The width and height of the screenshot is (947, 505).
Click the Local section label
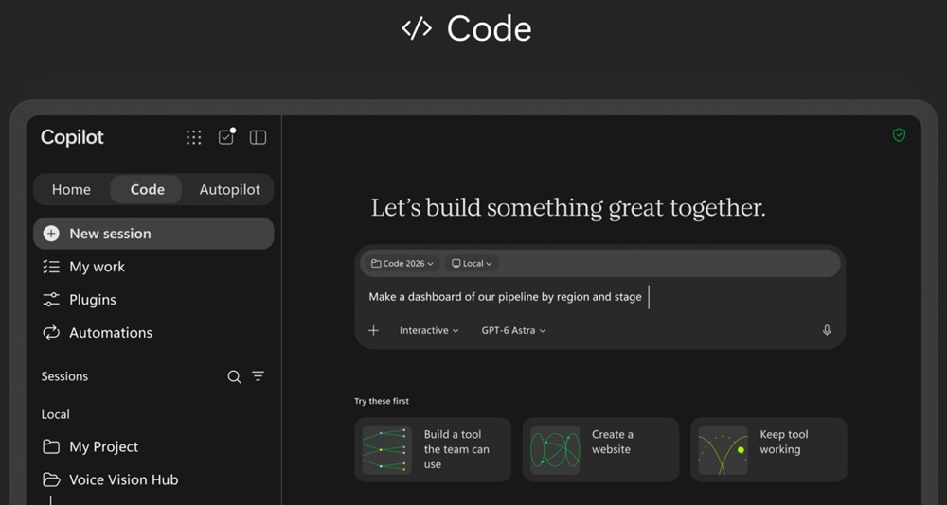[55, 414]
